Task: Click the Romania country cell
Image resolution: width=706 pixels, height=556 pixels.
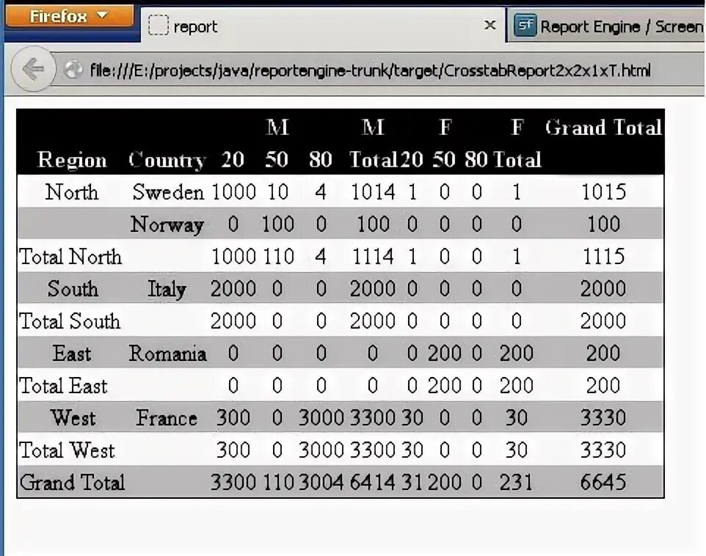Action: [x=168, y=354]
